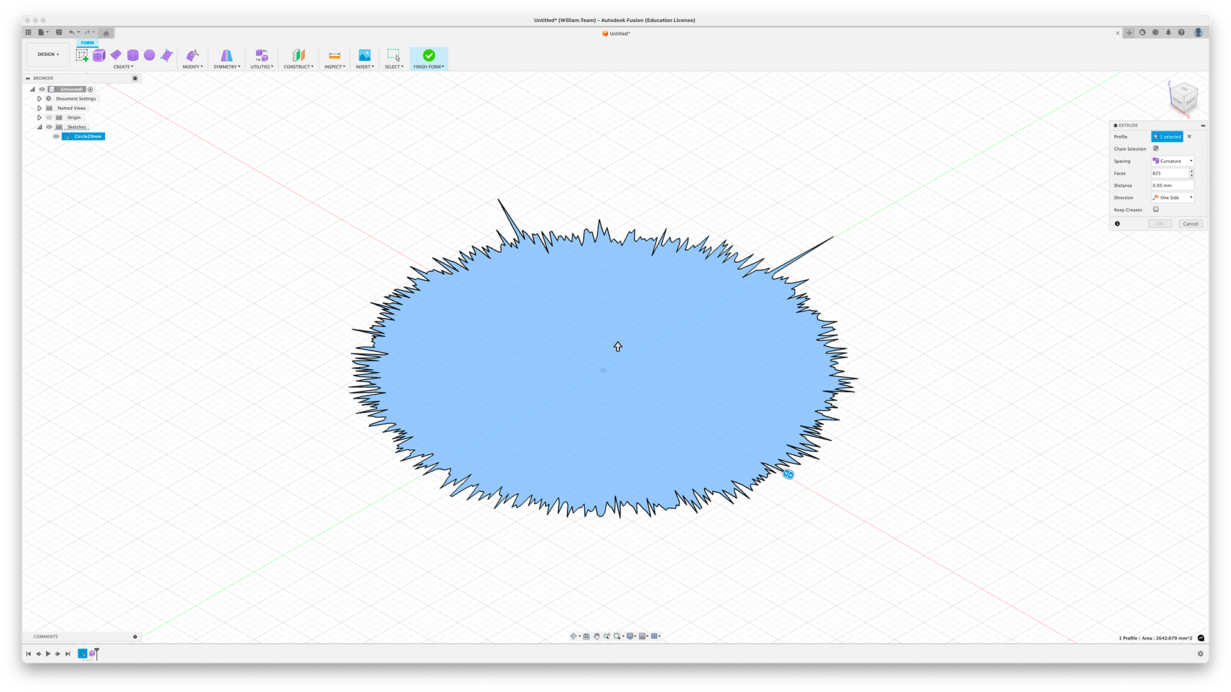Image resolution: width=1231 pixels, height=692 pixels.
Task: Toggle visibility of the Sketches folder
Action: (49, 127)
